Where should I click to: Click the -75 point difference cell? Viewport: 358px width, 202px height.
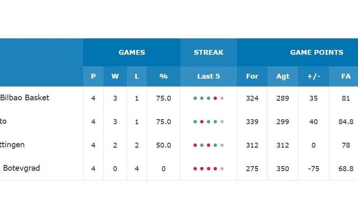click(314, 169)
